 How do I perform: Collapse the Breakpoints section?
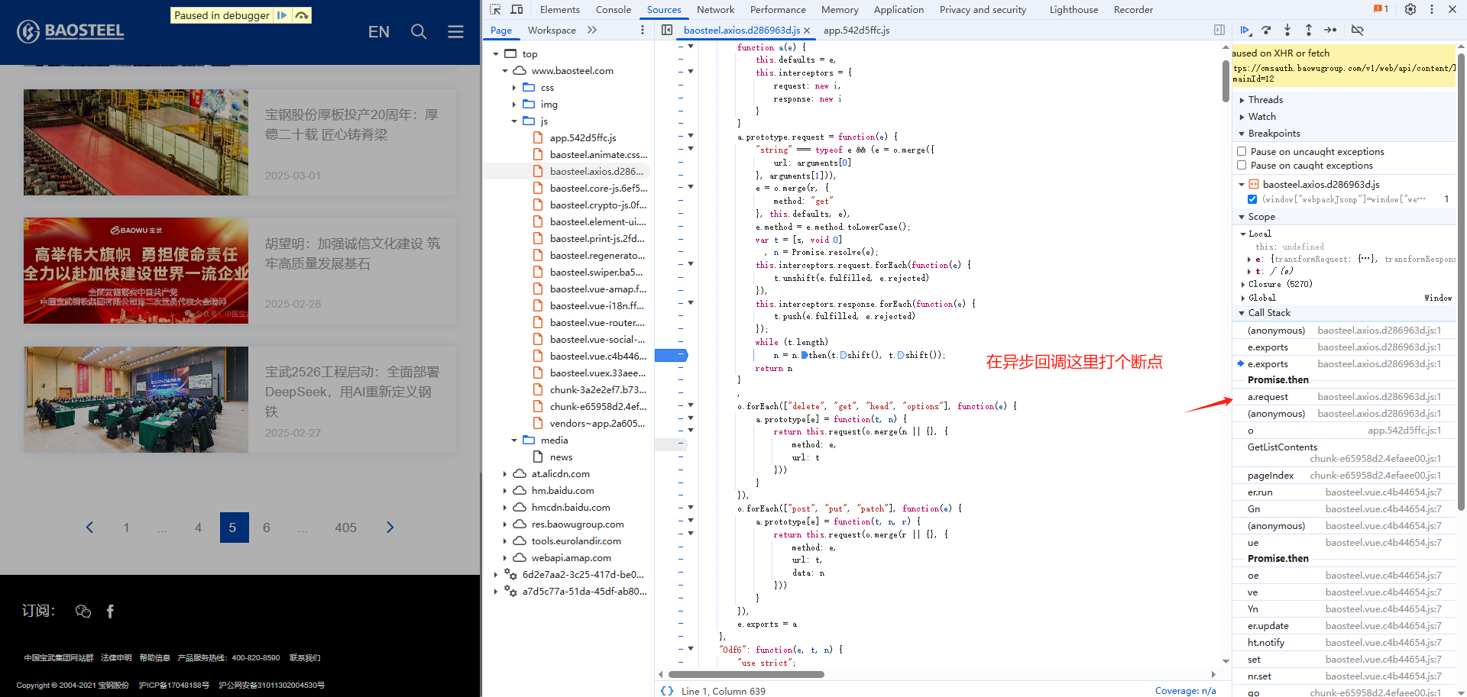coord(1273,133)
